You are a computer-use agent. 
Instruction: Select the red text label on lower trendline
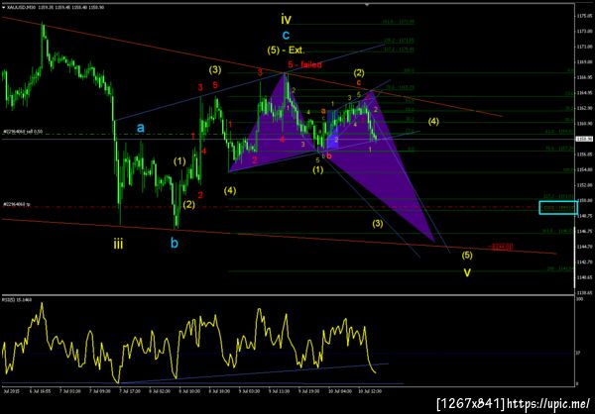click(500, 248)
